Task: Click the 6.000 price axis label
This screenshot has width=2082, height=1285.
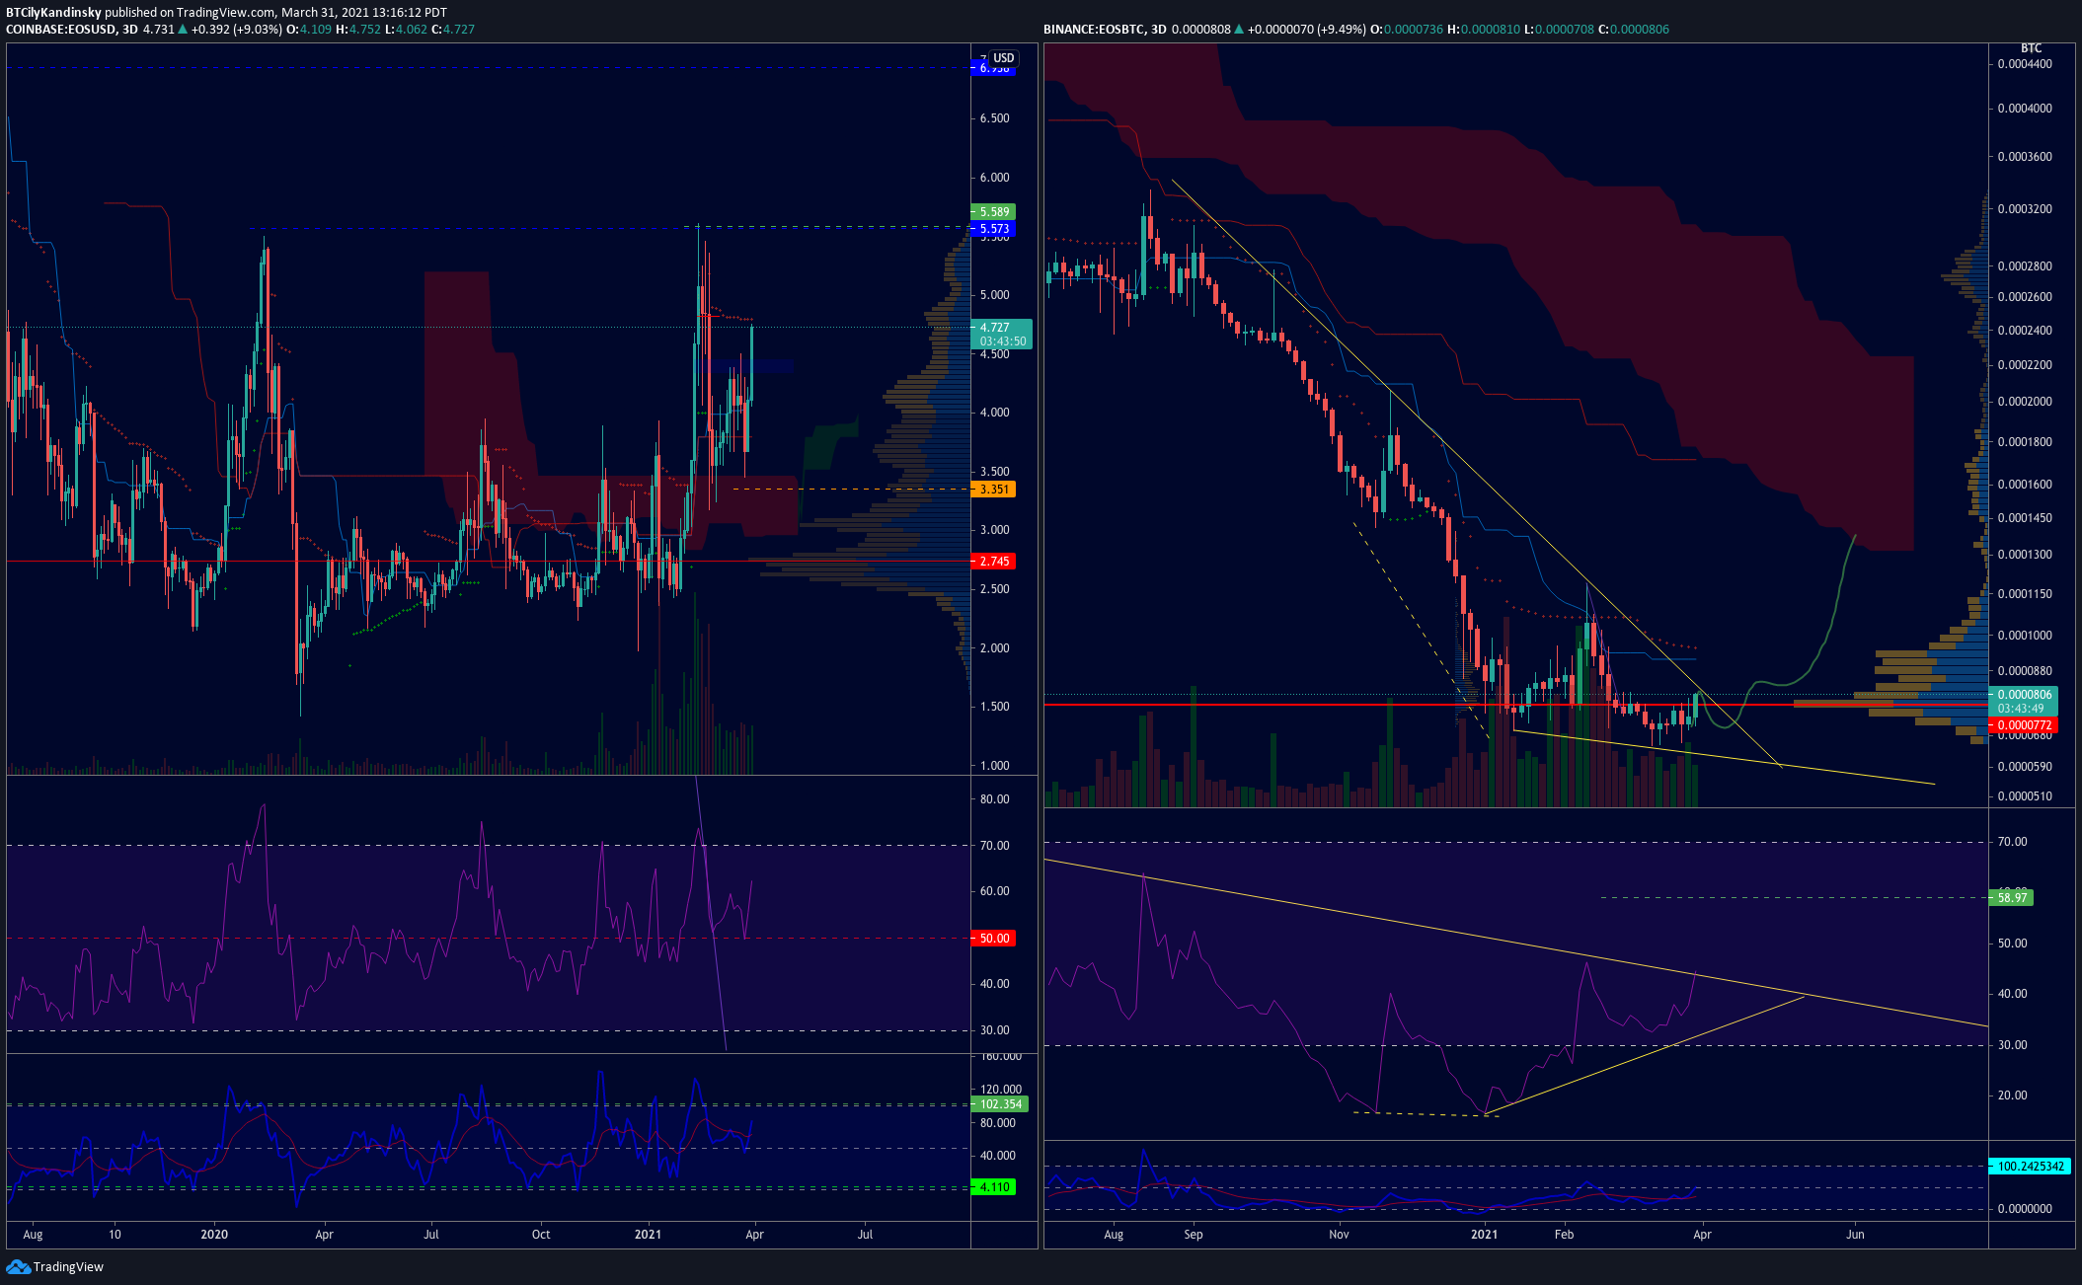Action: (x=994, y=178)
